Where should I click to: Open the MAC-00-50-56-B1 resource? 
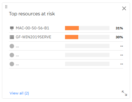[32, 28]
